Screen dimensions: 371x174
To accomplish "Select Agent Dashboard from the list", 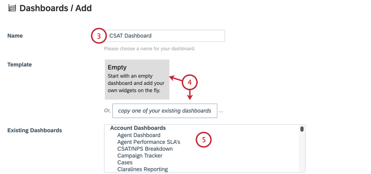I will coord(139,135).
